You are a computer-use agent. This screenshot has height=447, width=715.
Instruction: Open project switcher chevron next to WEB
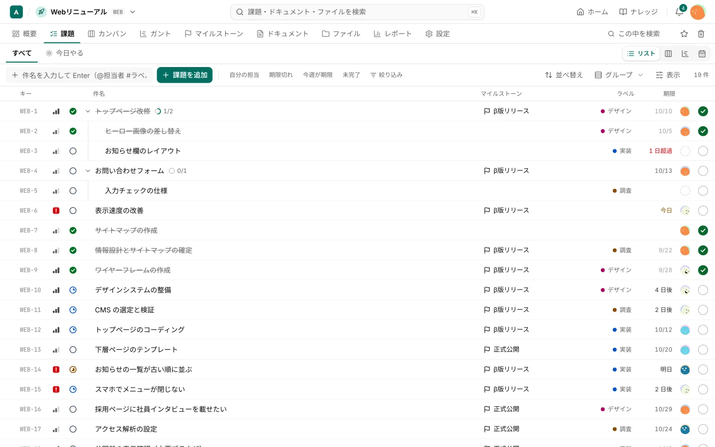[132, 12]
